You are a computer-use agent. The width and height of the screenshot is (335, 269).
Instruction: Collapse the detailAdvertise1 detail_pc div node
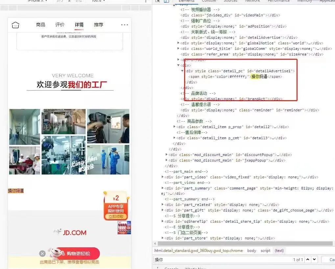(x=182, y=71)
